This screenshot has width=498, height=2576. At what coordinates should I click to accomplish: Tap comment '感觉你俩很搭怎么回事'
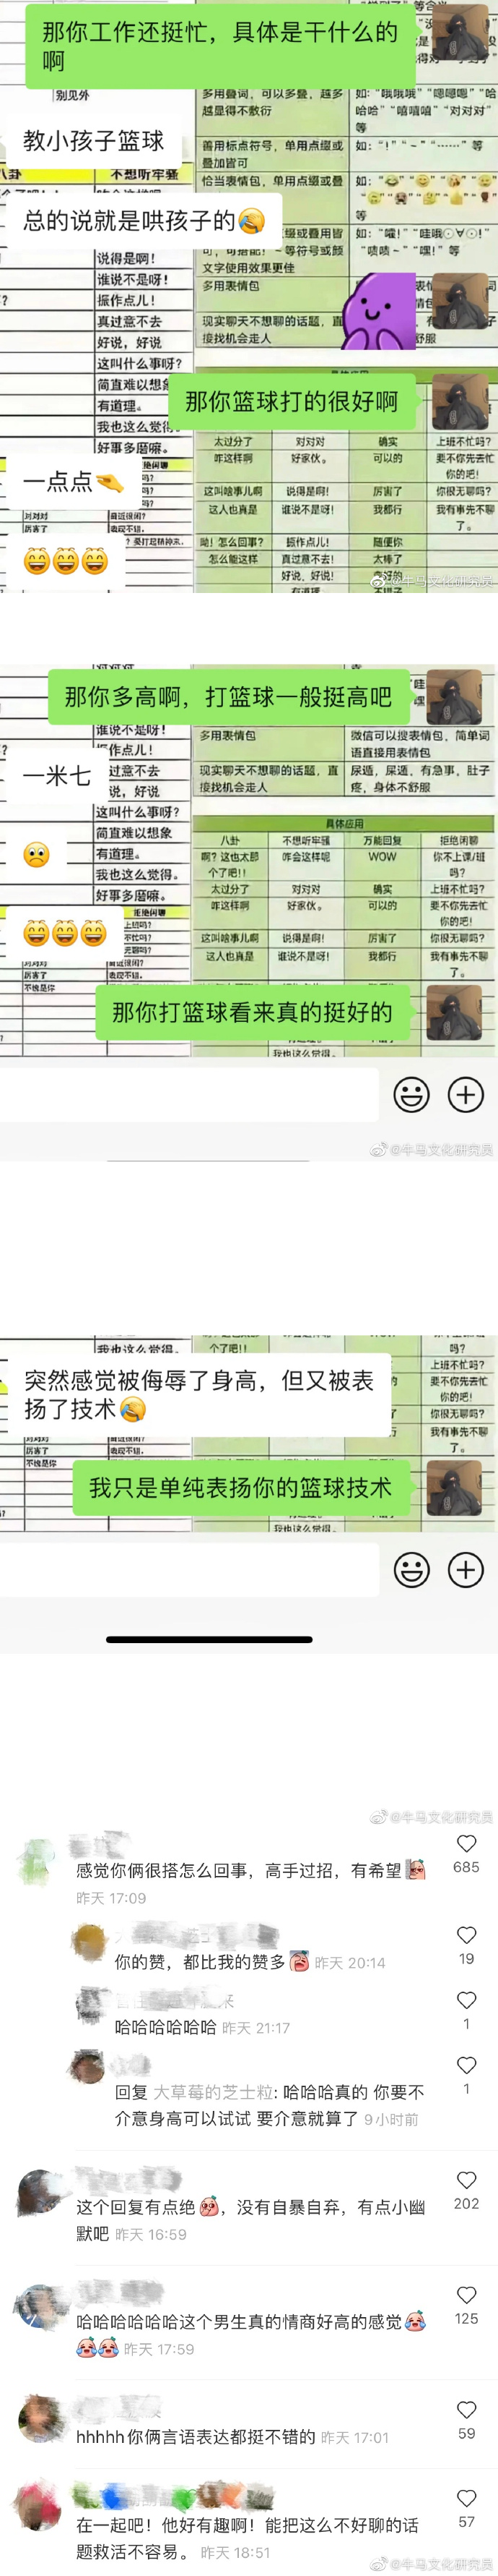(251, 1871)
